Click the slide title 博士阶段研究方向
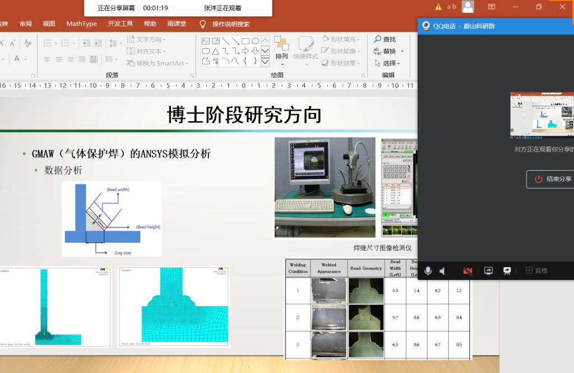This screenshot has width=574, height=373. click(244, 115)
